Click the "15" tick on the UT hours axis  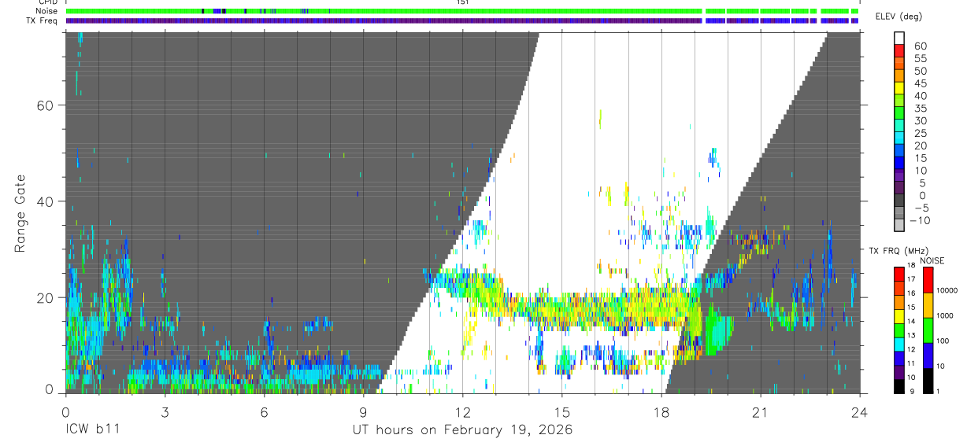coord(561,412)
